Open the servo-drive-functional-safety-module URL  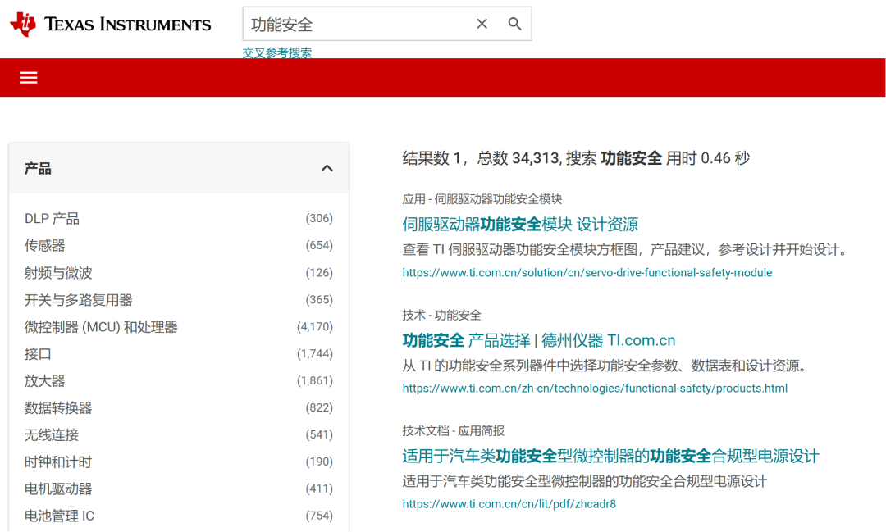point(587,273)
